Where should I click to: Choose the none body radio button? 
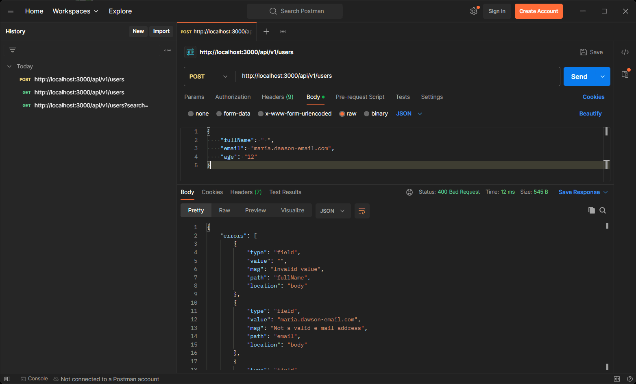coord(191,114)
